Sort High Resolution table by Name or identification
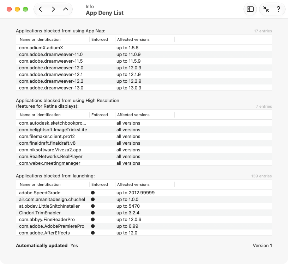The width and height of the screenshot is (288, 264). pyautogui.click(x=53, y=115)
